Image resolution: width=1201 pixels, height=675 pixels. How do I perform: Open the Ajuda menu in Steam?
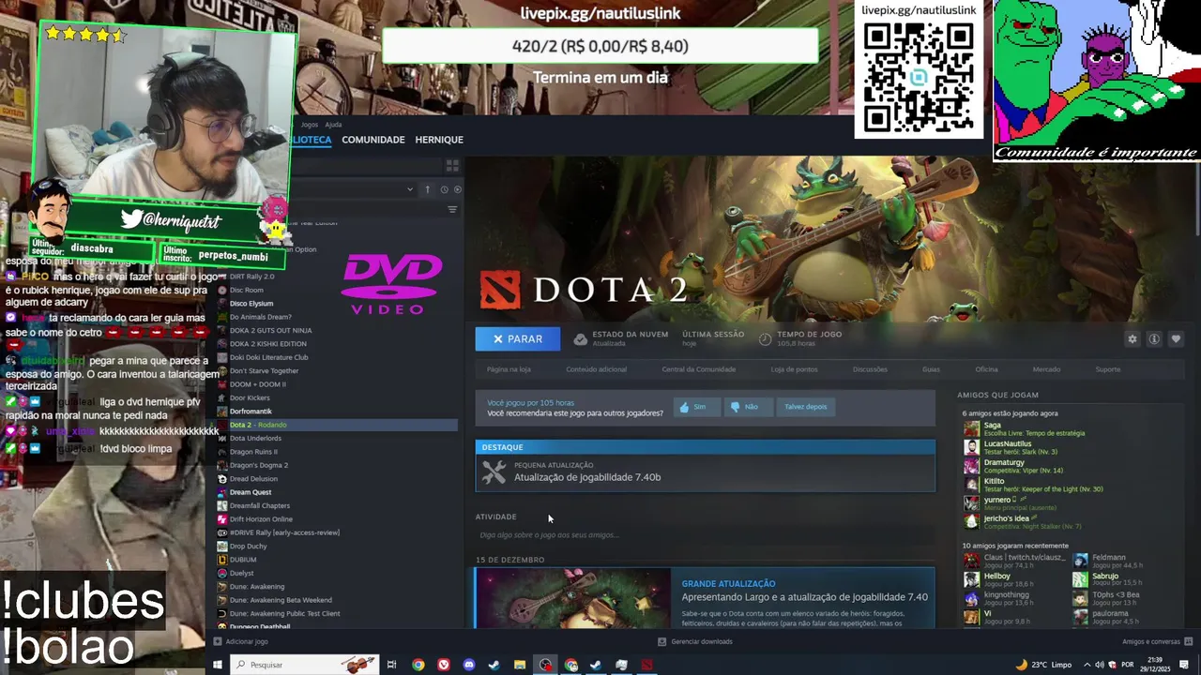[x=333, y=125]
